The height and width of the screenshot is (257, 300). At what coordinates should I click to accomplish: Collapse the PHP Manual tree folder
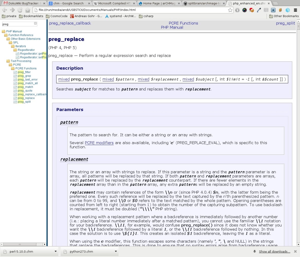(4, 31)
